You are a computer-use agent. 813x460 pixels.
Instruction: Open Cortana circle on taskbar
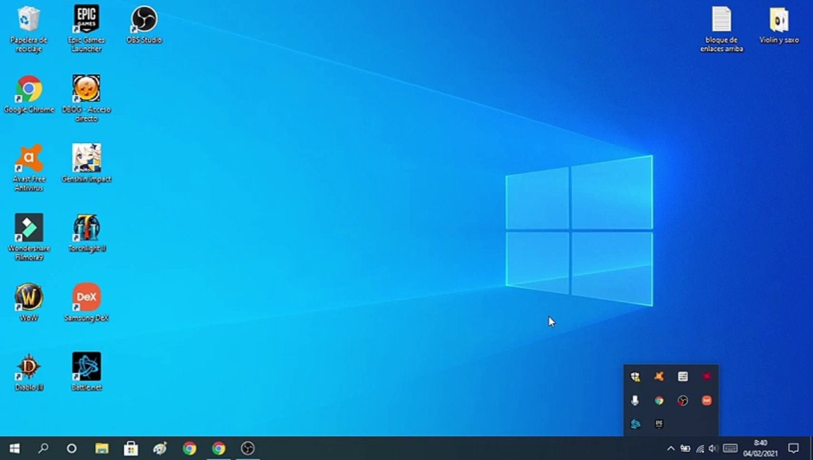[72, 448]
